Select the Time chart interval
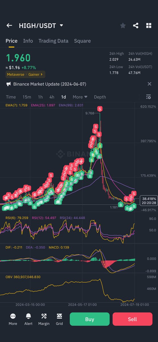Image resolution: width=158 pixels, height=342 pixels. point(11,97)
